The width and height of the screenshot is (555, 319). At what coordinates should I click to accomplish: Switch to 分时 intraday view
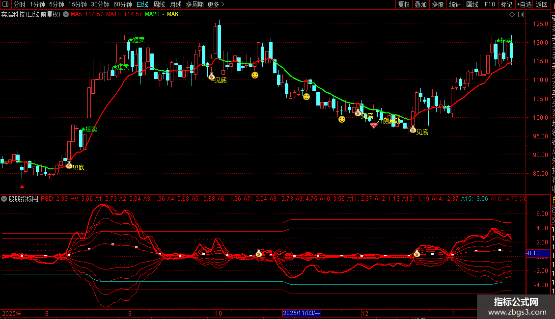[20, 4]
